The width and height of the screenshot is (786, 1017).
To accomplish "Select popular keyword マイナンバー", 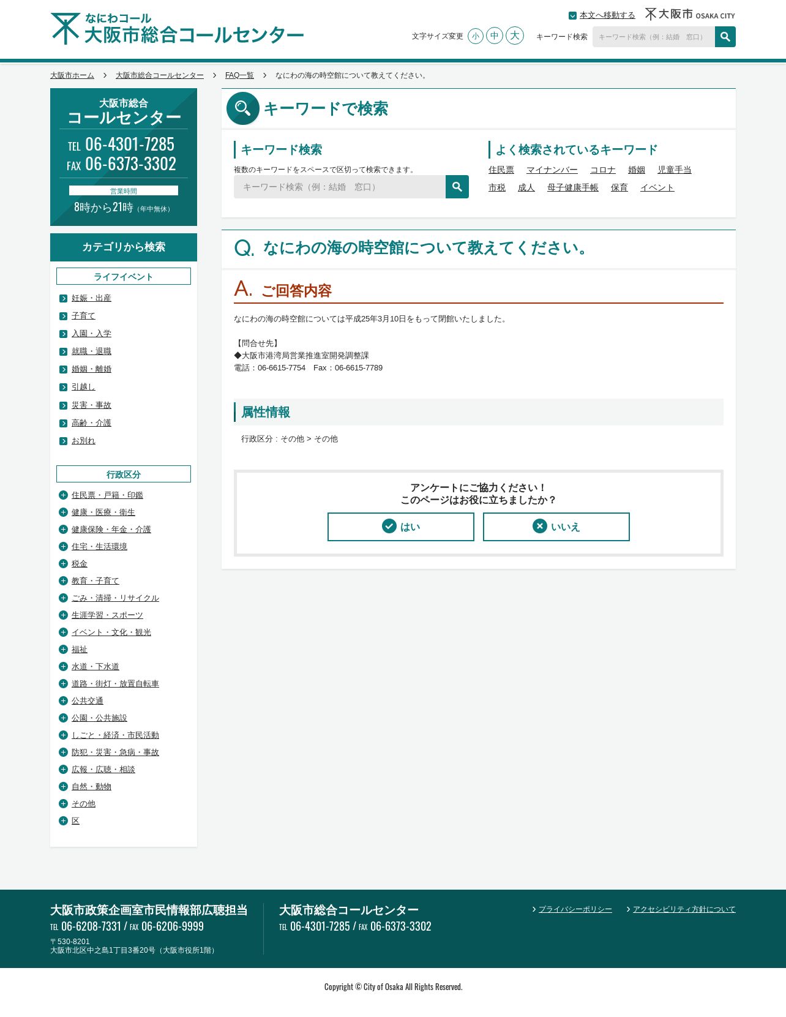I will click(552, 170).
